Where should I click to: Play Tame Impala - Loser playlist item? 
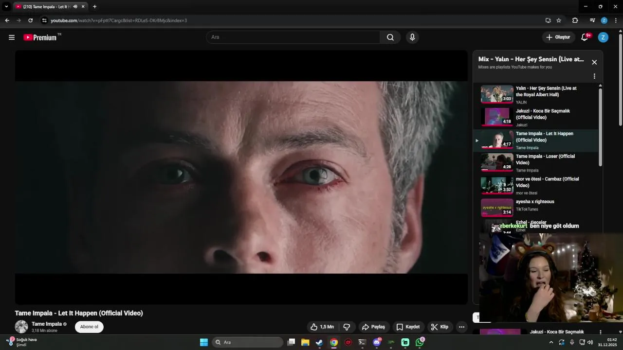(x=535, y=163)
